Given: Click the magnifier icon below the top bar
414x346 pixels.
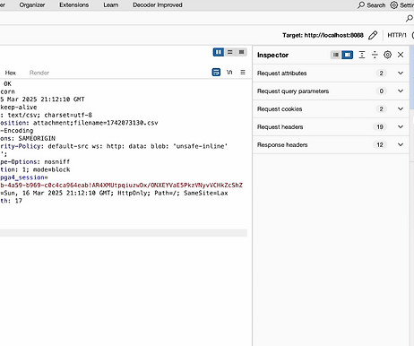Looking at the screenshot, I should 410,19.
